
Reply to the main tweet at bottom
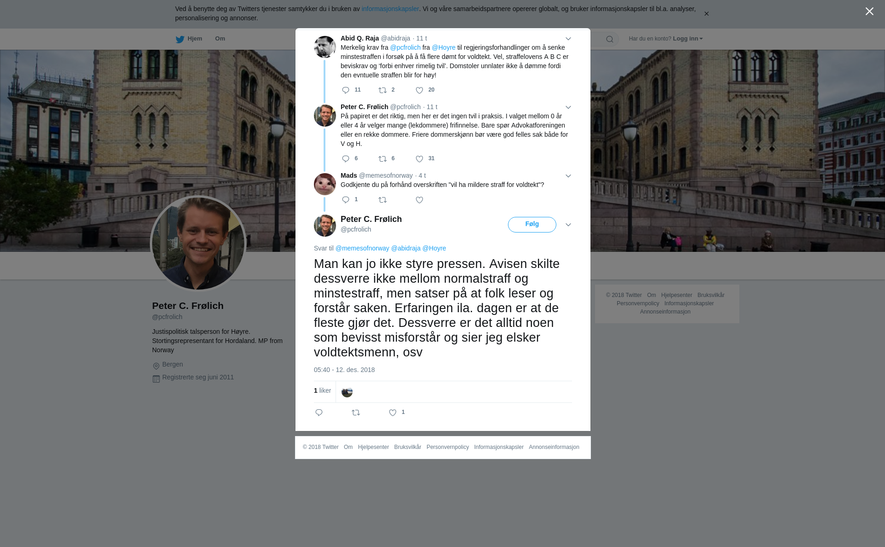tap(319, 413)
